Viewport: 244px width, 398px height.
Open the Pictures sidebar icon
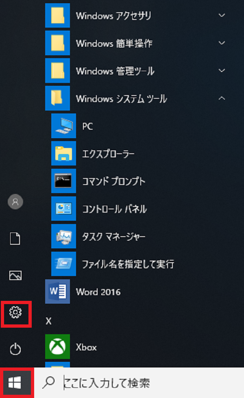15,275
